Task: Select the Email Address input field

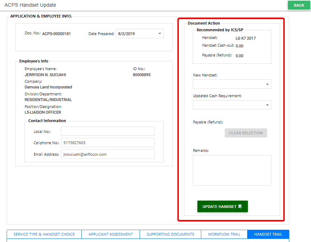Action: coord(108,154)
